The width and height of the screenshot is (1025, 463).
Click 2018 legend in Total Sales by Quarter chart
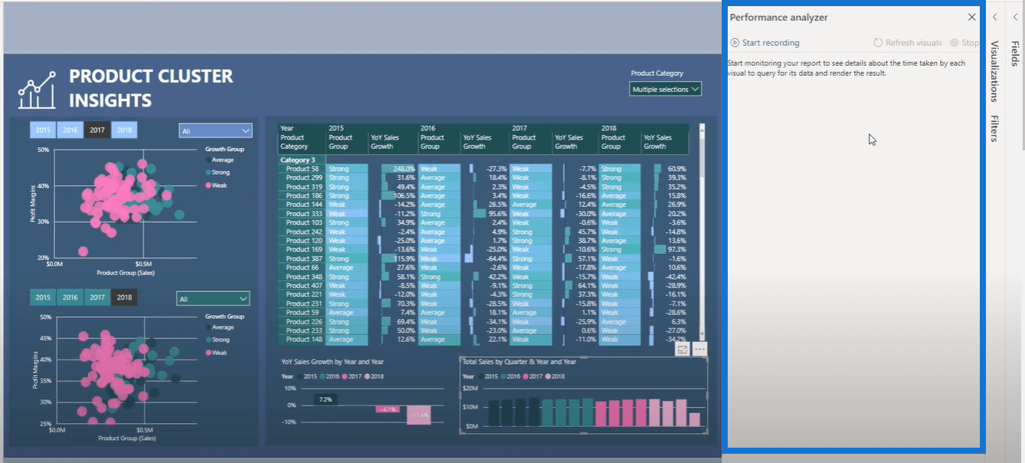pos(554,376)
